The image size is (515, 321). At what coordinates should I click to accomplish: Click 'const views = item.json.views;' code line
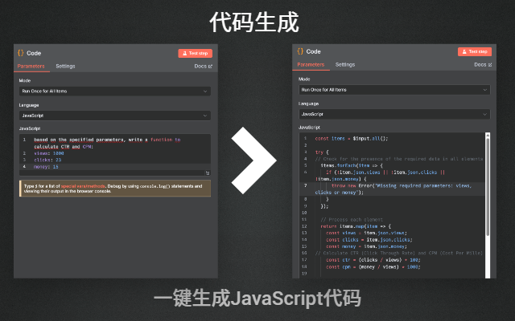pos(367,233)
